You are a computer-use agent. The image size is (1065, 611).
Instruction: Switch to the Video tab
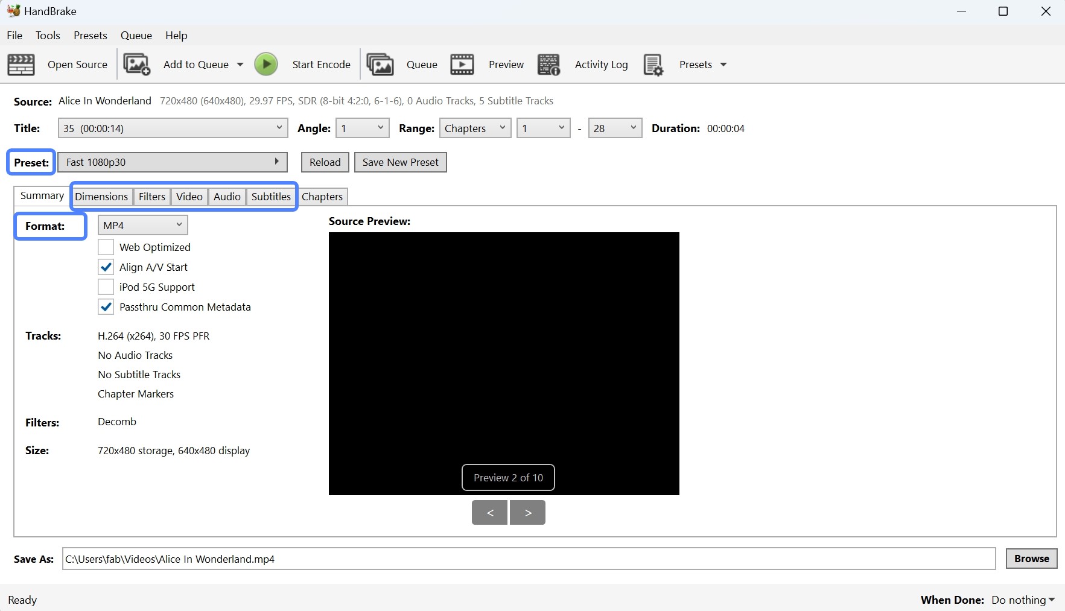(x=189, y=196)
